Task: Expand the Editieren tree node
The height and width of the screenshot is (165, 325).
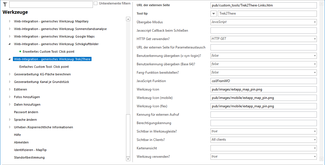Action: [x=10, y=89]
